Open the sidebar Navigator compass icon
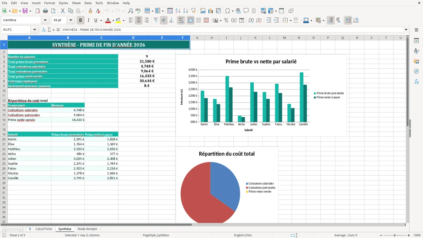This screenshot has height=238, width=423. tap(416, 71)
